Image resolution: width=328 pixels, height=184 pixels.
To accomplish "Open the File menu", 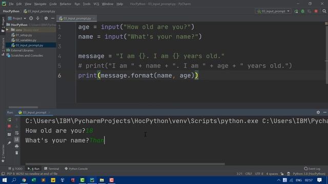I will tap(11, 4).
